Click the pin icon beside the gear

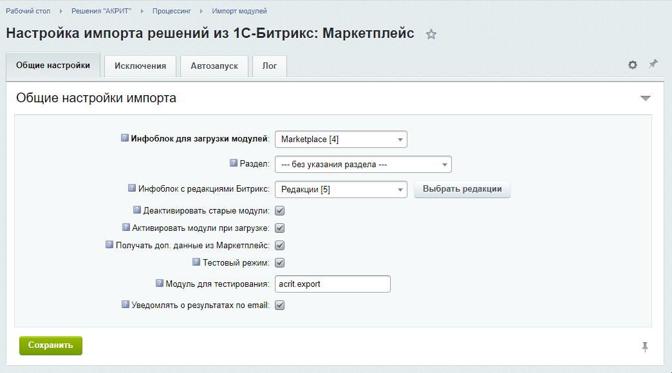(653, 64)
